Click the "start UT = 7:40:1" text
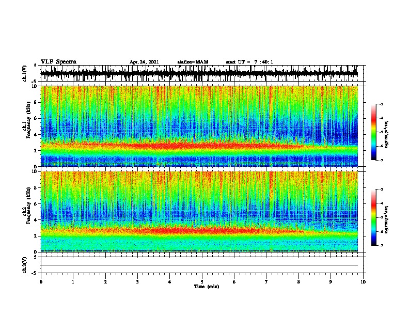The image size is (409, 316). tap(249, 62)
